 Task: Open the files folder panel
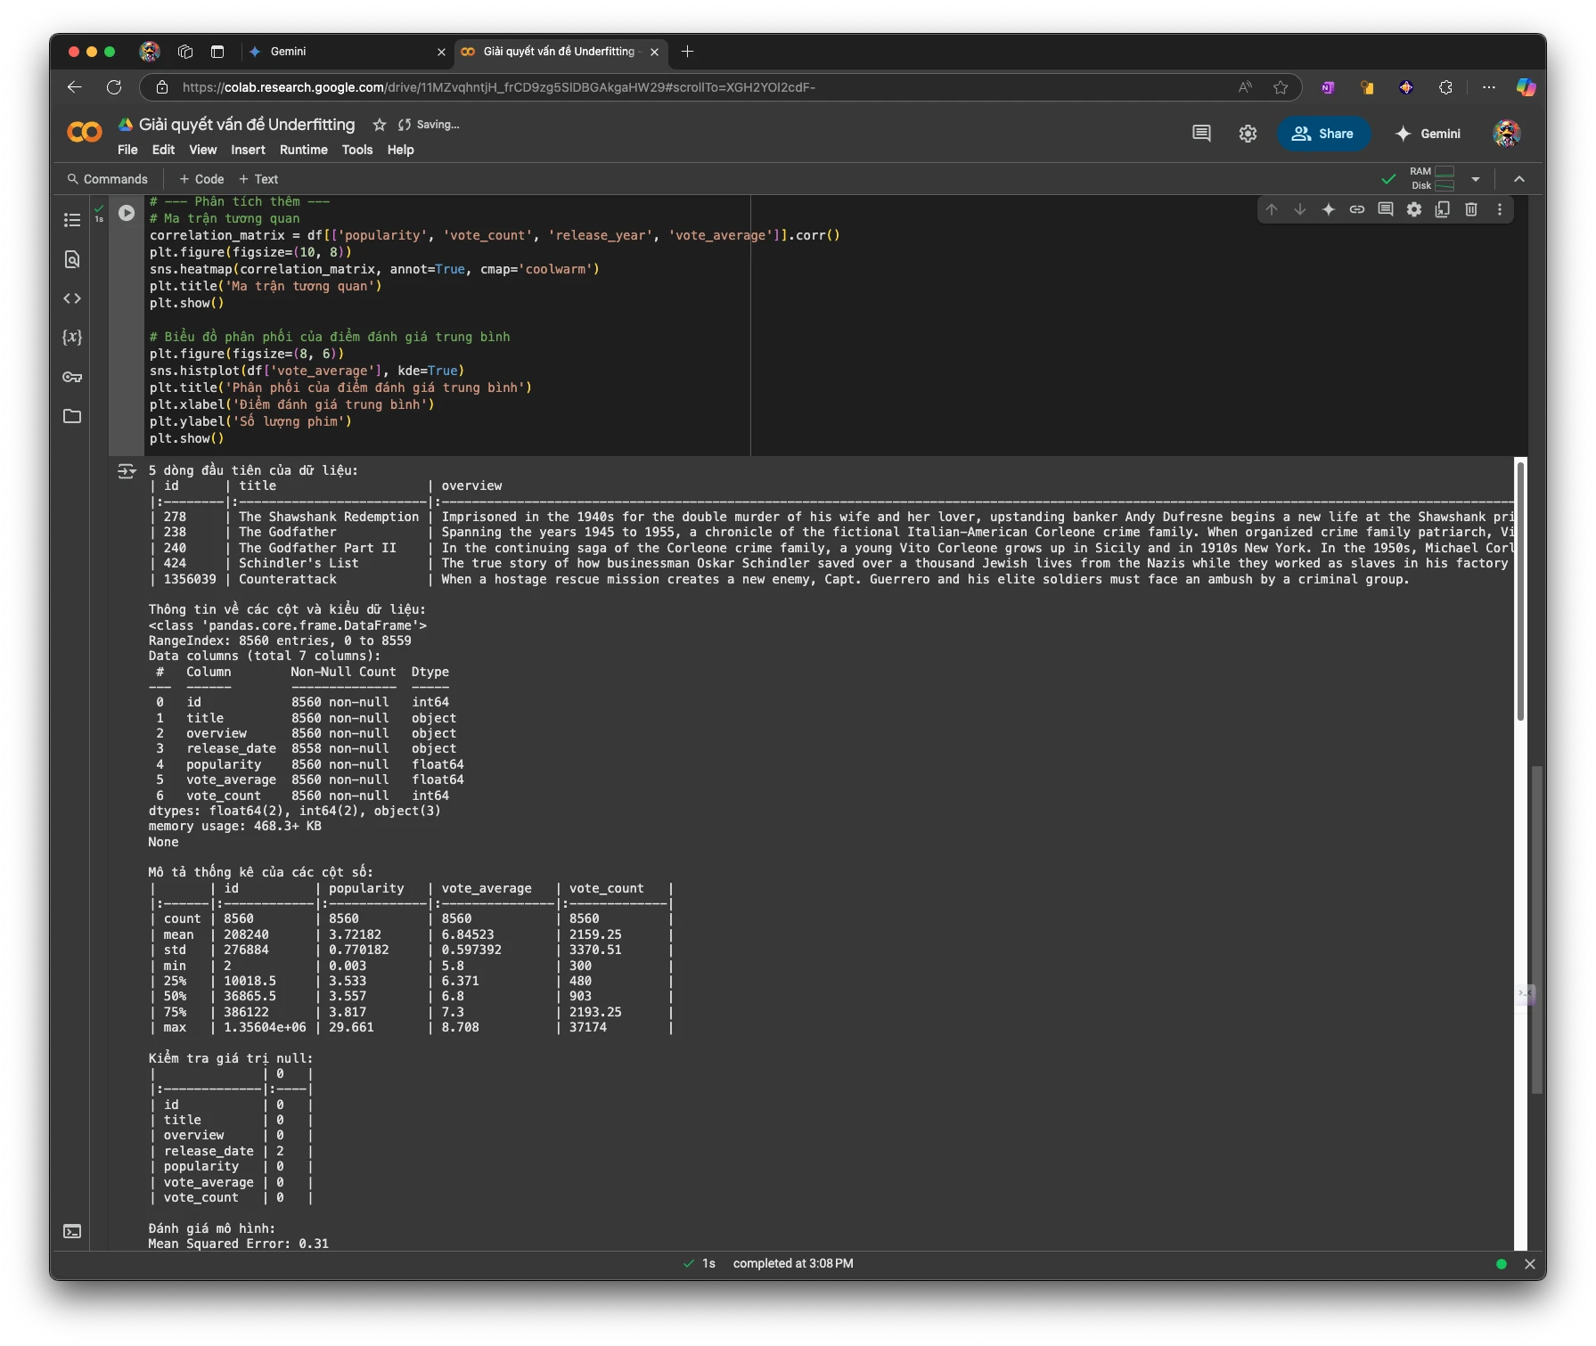[x=72, y=416]
